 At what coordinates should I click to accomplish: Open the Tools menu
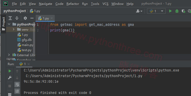pos(95,4)
